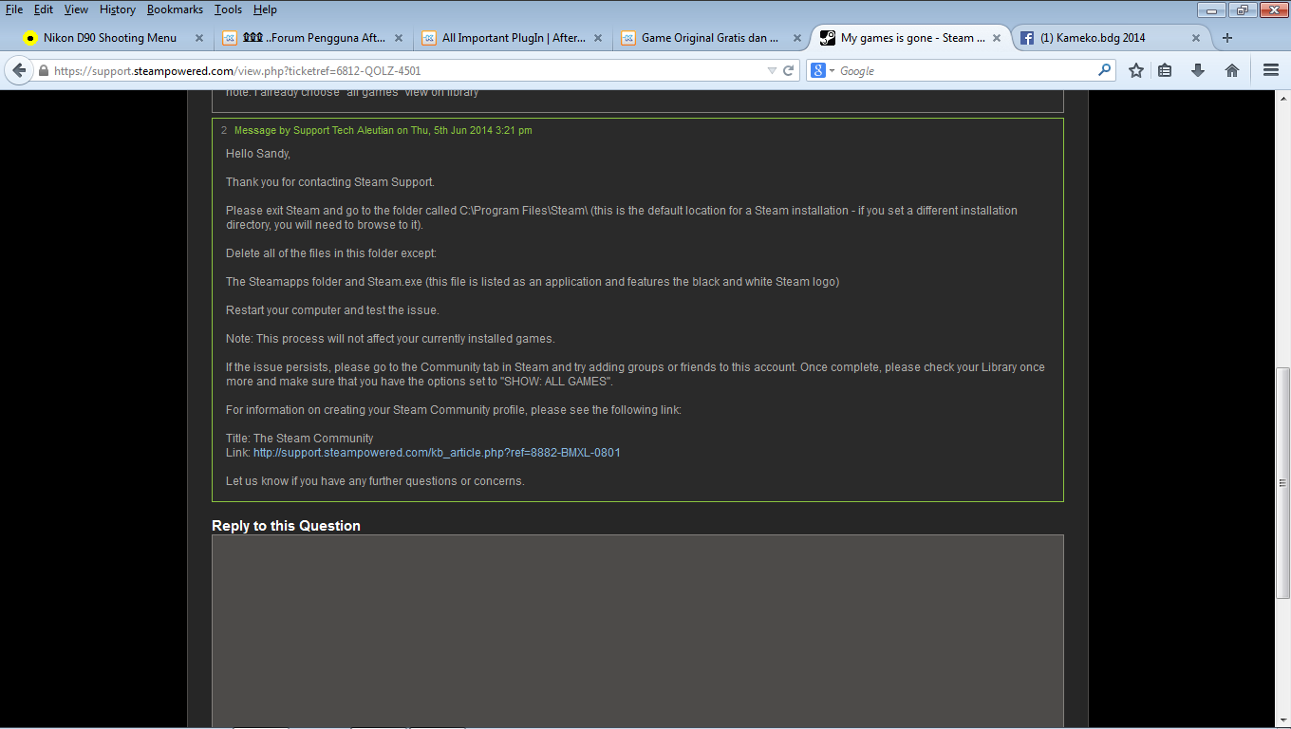Click the 'Note: This process will not affect' line
Image resolution: width=1291 pixels, height=729 pixels.
(390, 339)
